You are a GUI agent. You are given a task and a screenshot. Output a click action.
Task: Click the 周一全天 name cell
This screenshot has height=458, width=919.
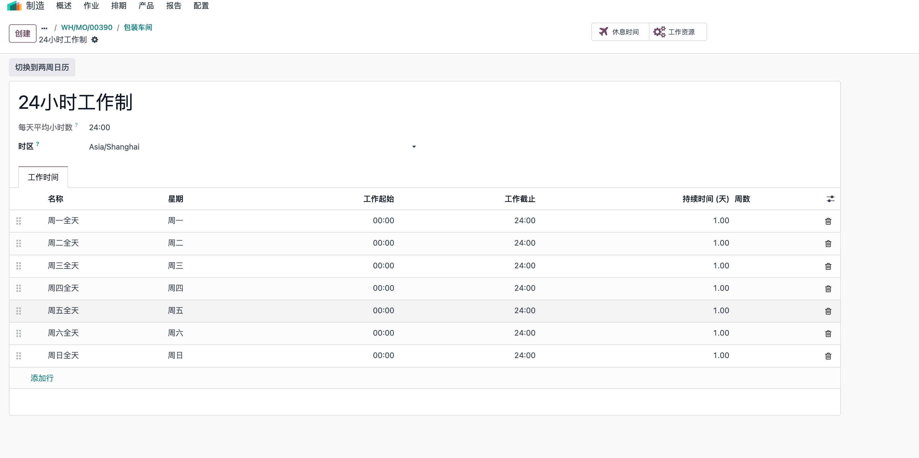(63, 220)
